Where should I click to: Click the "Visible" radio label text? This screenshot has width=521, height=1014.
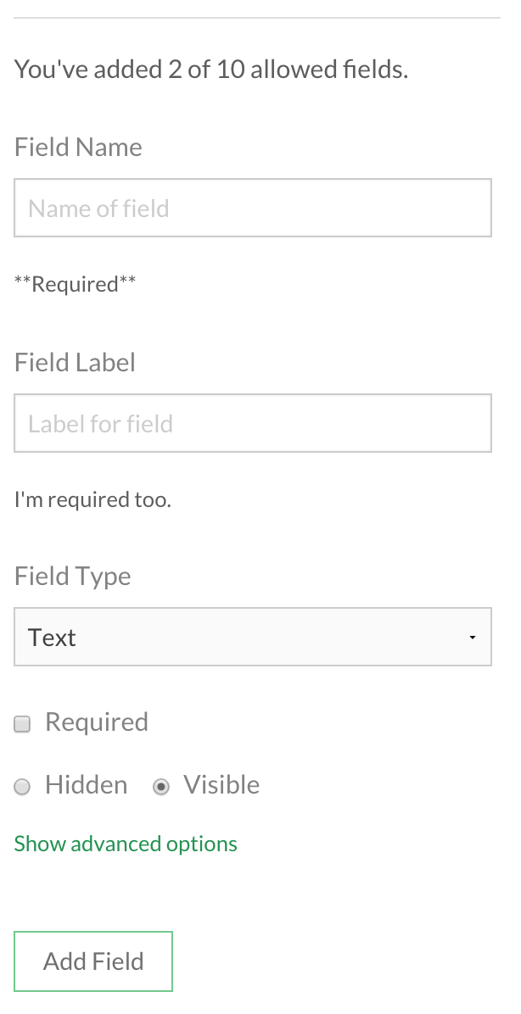[221, 785]
